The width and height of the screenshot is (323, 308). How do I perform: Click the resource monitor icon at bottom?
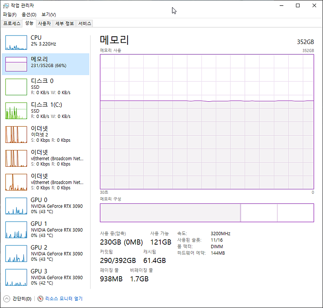tap(40, 299)
